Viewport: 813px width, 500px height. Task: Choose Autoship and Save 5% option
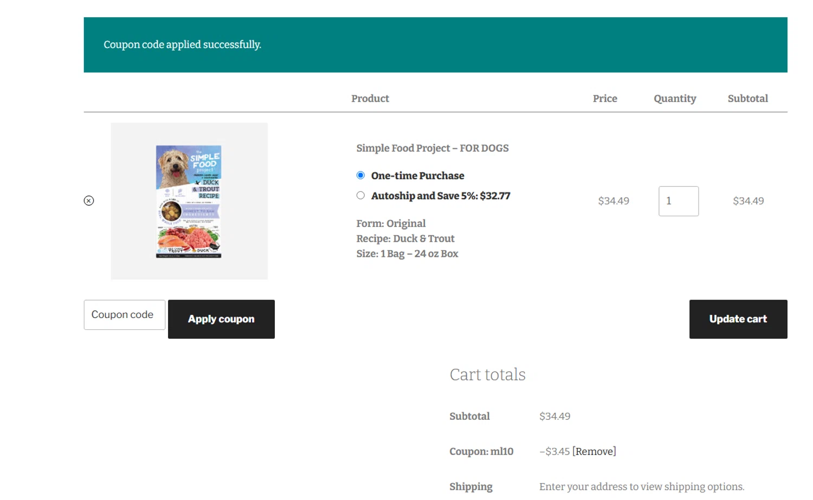click(360, 196)
